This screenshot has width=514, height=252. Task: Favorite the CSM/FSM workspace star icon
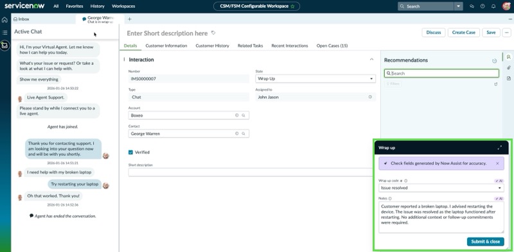(292, 6)
